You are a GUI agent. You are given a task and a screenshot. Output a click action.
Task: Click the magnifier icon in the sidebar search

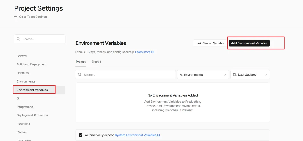18,39
